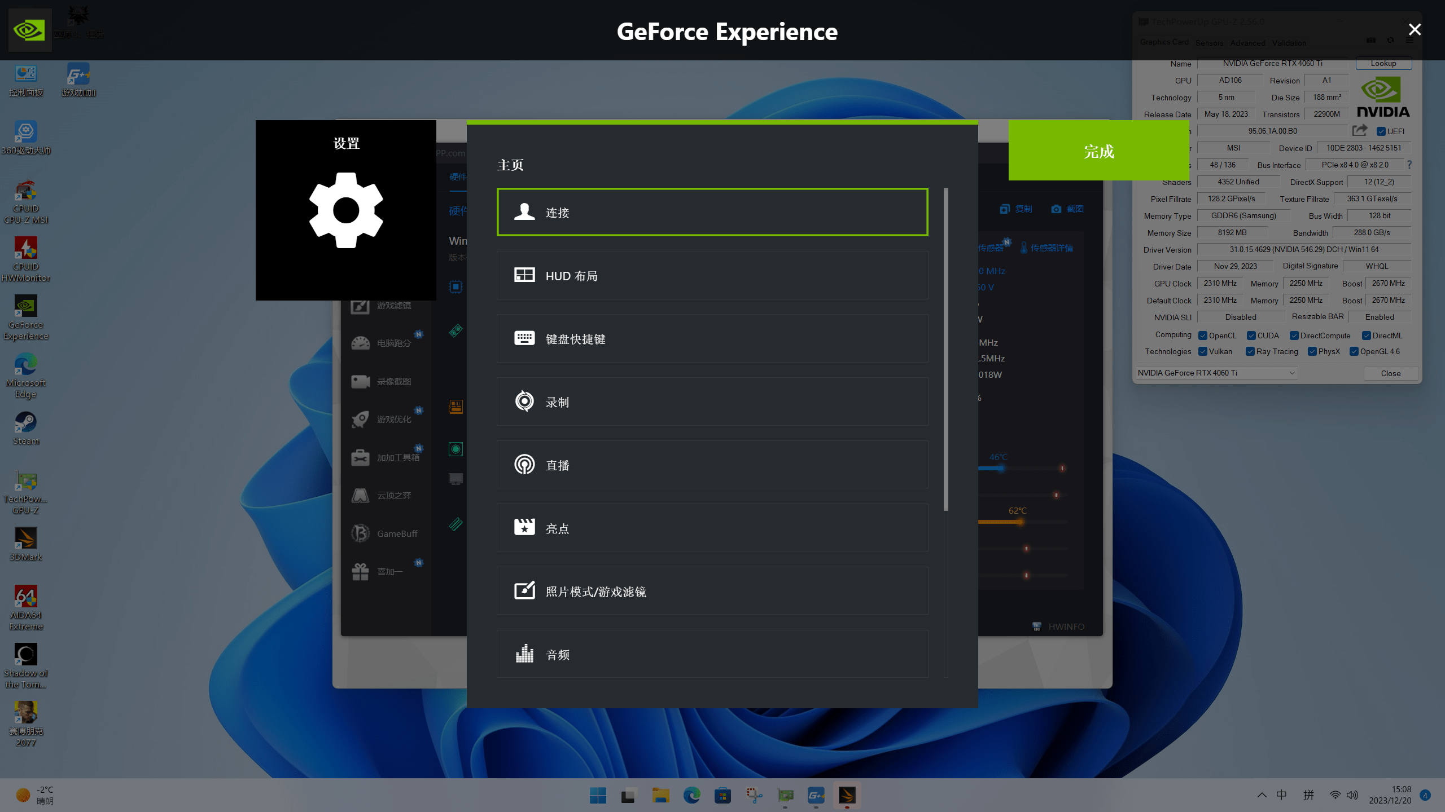Click the 46℃ temperature bar
This screenshot has height=812, width=1445.
pos(1022,468)
